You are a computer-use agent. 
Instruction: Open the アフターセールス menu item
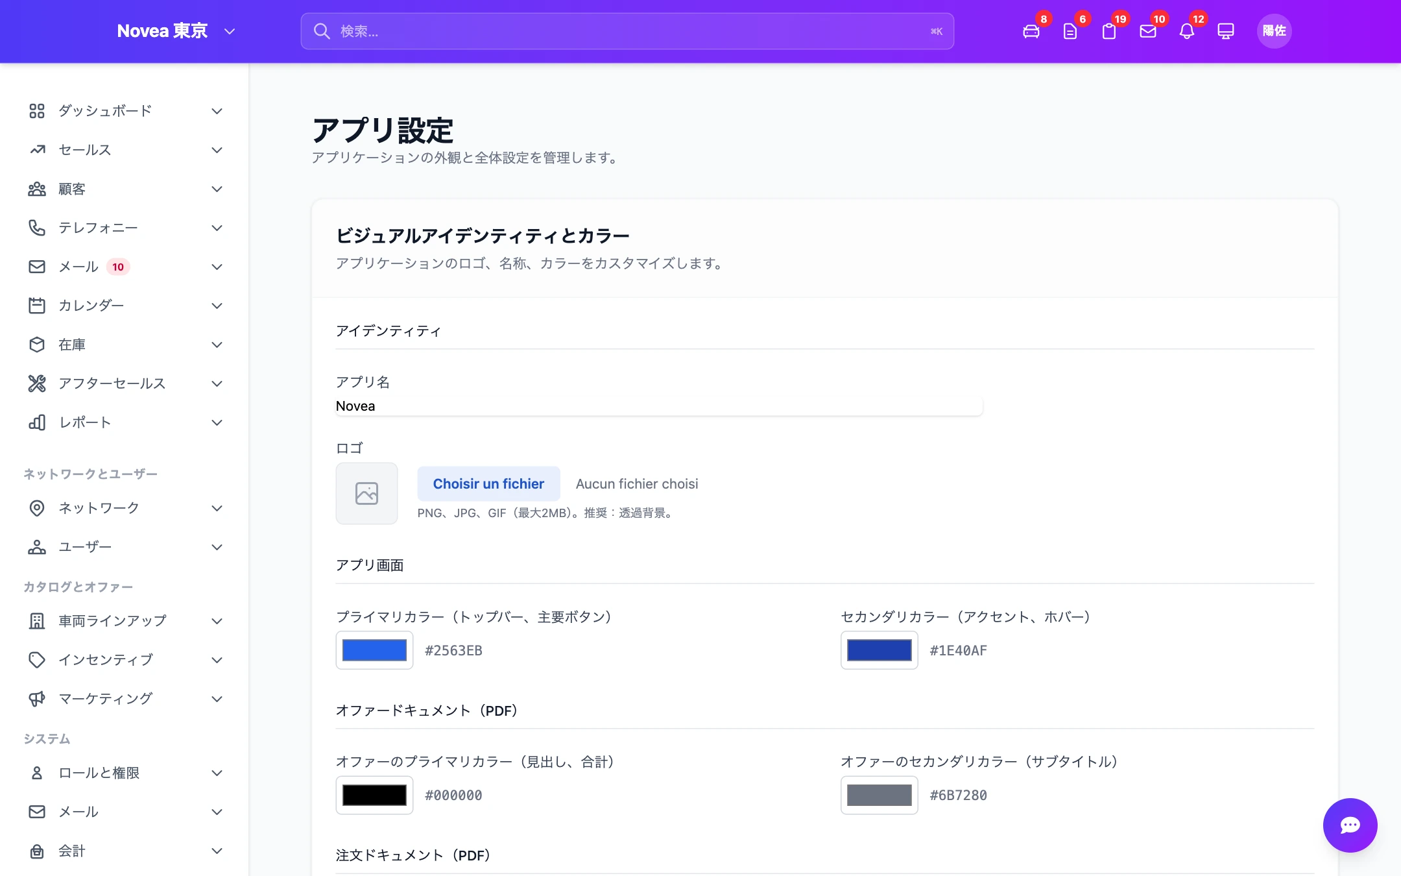(x=125, y=383)
